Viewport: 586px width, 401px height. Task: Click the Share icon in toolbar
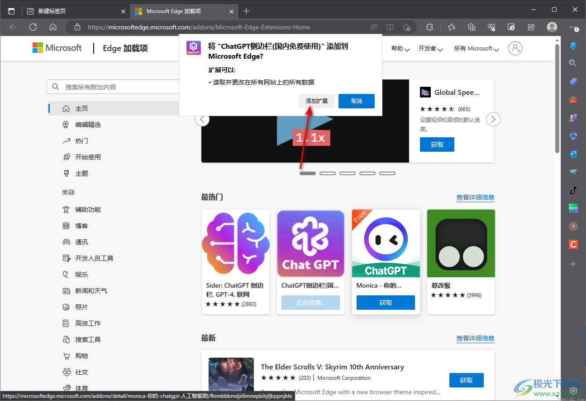(x=531, y=27)
